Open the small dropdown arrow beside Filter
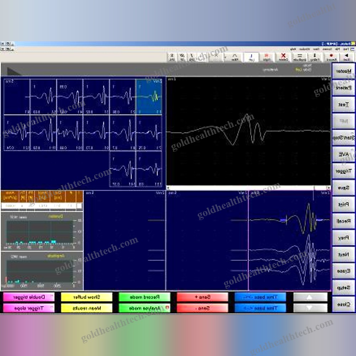 [x=225, y=57]
